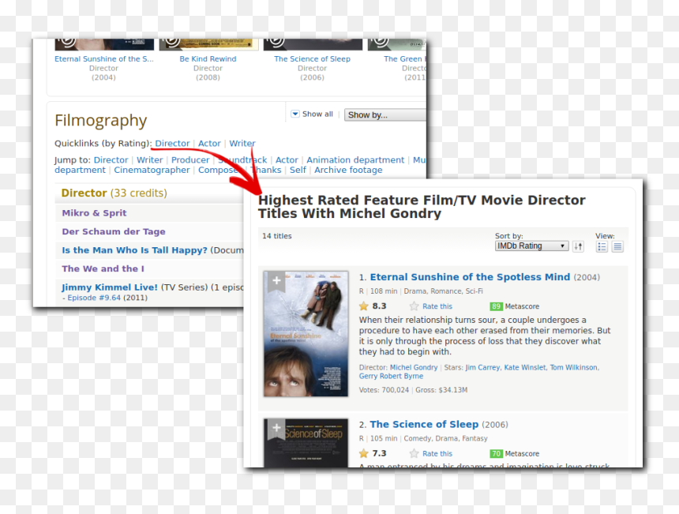
Task: Open Gerry Robert Byrne's profile link
Action: click(391, 376)
